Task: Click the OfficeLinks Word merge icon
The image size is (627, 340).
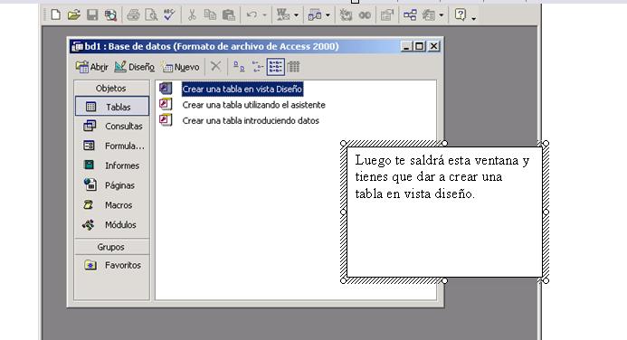Action: pos(283,15)
